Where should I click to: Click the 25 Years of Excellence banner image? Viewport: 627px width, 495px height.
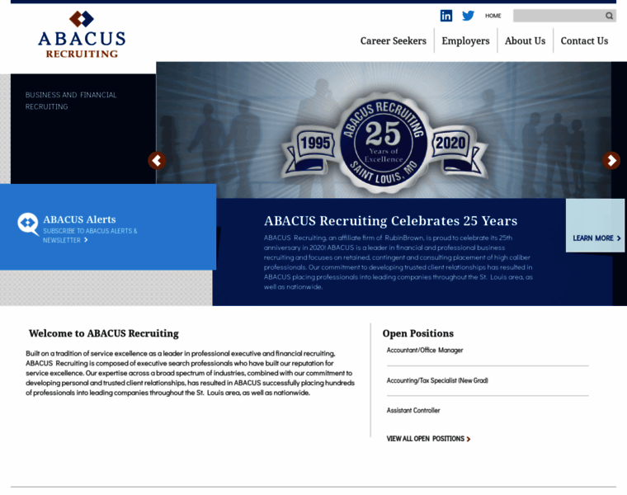tap(384, 130)
